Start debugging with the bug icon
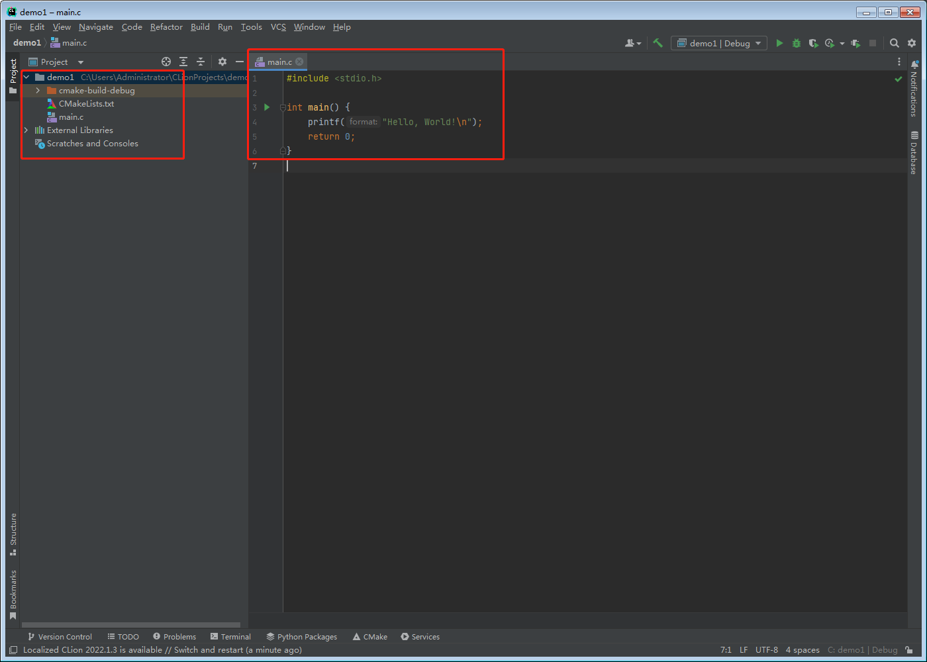Screen dimensions: 927x662 pyautogui.click(x=797, y=43)
